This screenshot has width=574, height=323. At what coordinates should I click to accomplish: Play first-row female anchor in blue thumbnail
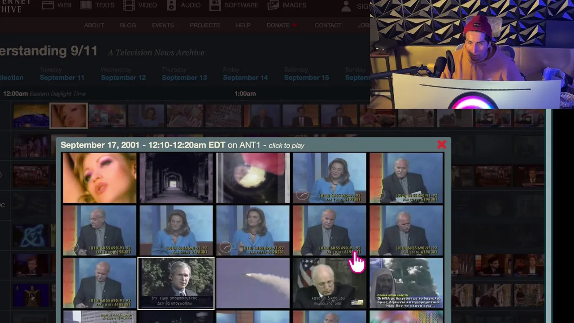330,178
